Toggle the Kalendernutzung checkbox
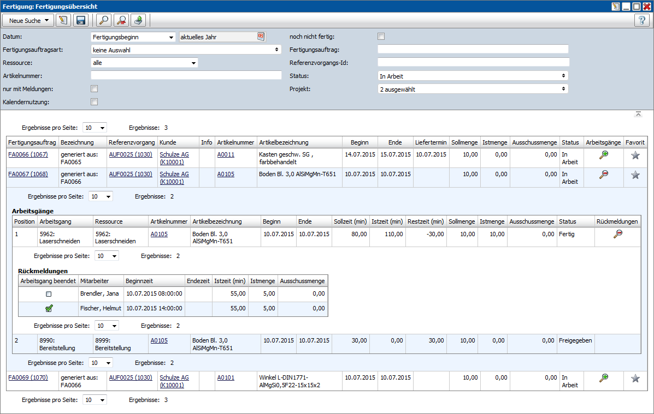The height and width of the screenshot is (414, 654). click(94, 101)
